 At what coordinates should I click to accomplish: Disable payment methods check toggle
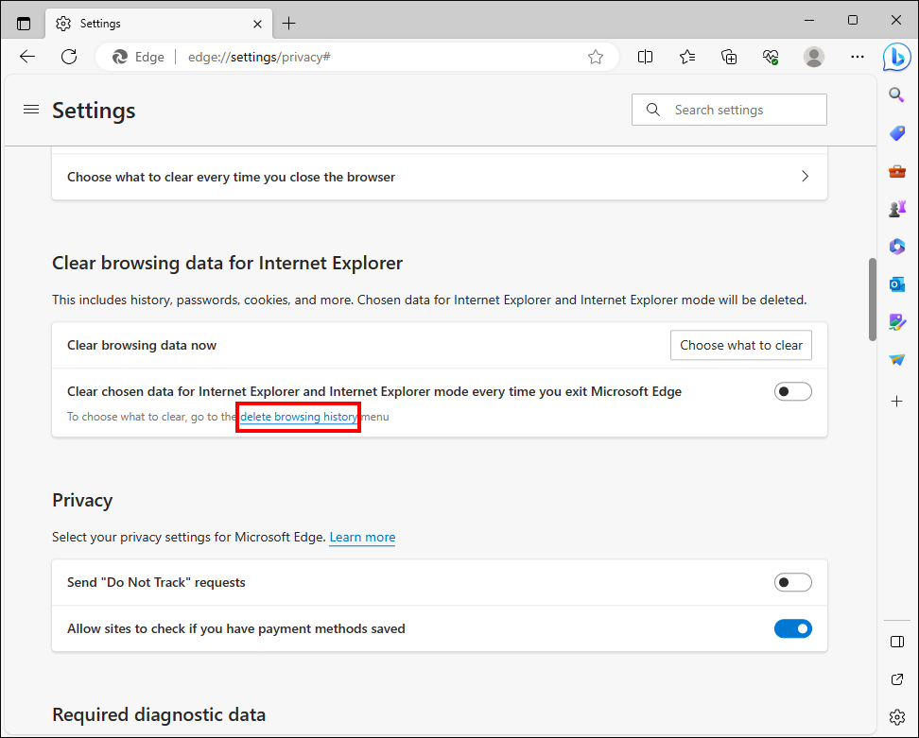pos(792,628)
